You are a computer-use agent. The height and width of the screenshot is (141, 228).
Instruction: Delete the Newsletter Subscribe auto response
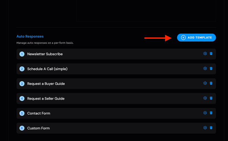[x=211, y=54]
